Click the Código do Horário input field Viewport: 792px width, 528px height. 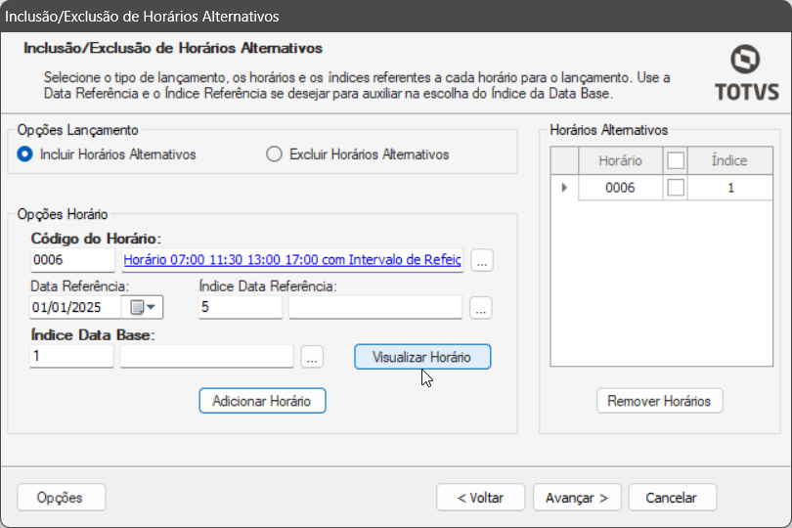[x=72, y=260]
